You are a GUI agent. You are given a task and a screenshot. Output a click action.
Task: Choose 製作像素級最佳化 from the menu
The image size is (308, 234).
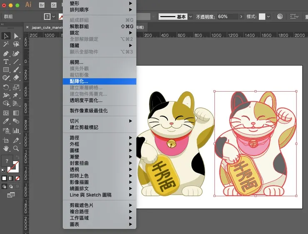tap(99, 111)
